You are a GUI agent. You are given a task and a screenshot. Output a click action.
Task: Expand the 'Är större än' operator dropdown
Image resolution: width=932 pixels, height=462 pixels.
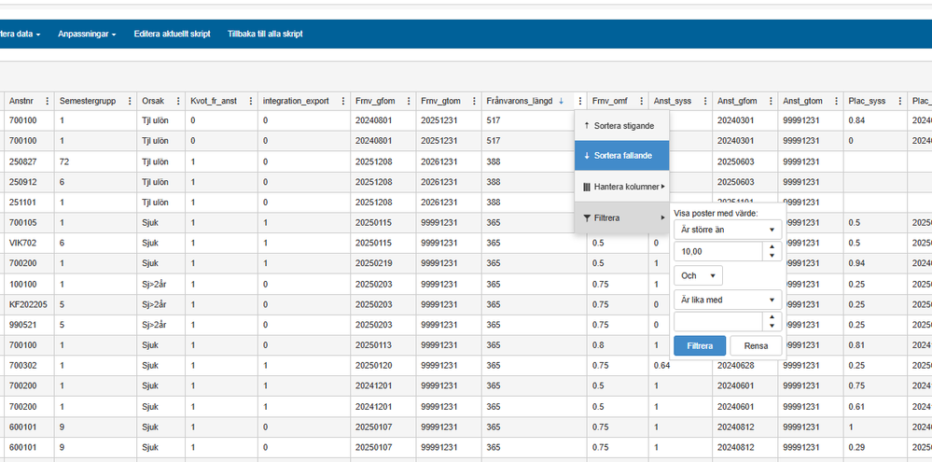coord(729,230)
